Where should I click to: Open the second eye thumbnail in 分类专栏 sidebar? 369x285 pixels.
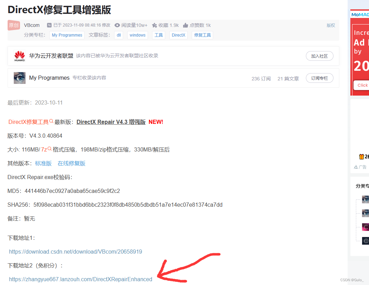(366, 213)
